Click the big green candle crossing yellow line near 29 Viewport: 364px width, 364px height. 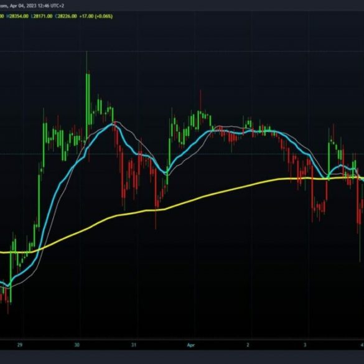point(11,273)
